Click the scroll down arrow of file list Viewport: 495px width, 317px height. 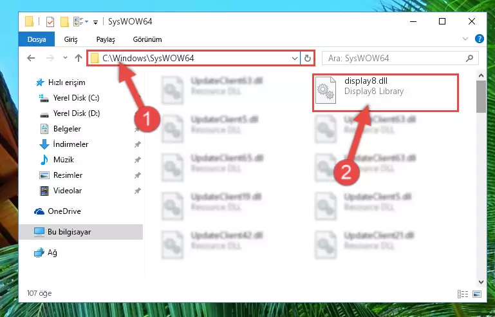(481, 282)
